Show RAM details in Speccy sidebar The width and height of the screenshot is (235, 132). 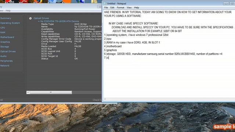(3, 33)
